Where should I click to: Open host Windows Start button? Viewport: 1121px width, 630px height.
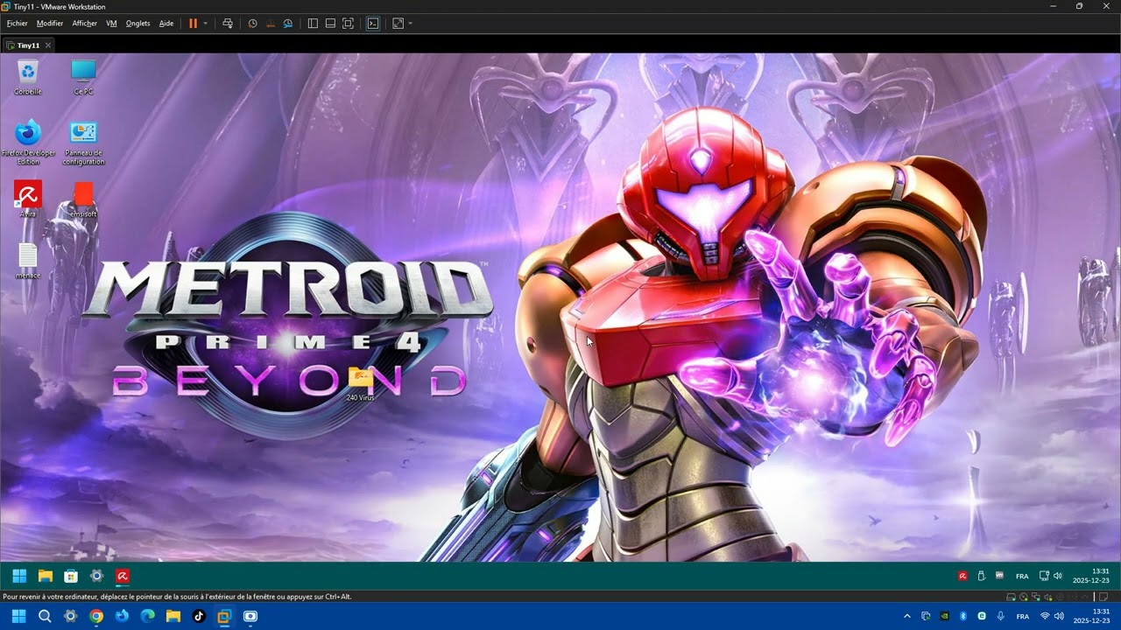click(x=18, y=616)
